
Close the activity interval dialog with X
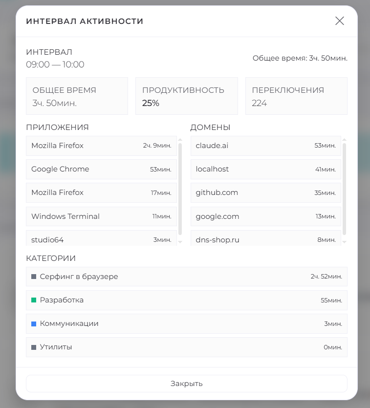tap(340, 21)
